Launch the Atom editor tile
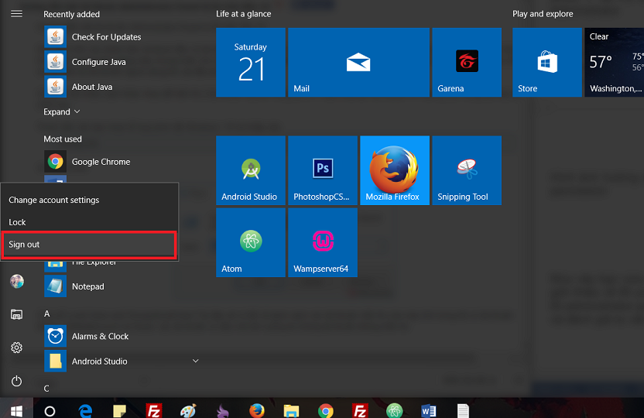Viewport: 644px width, 418px height. point(251,242)
